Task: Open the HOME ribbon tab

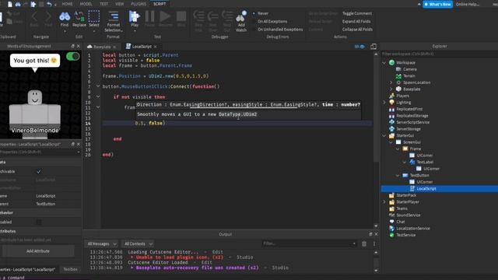Action: (x=68, y=4)
